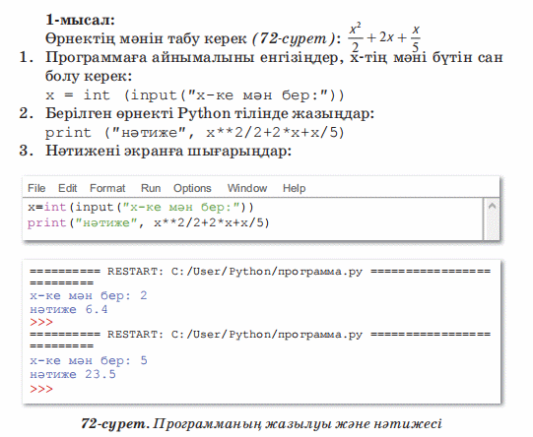Click the last >>> shell prompt

[41, 389]
